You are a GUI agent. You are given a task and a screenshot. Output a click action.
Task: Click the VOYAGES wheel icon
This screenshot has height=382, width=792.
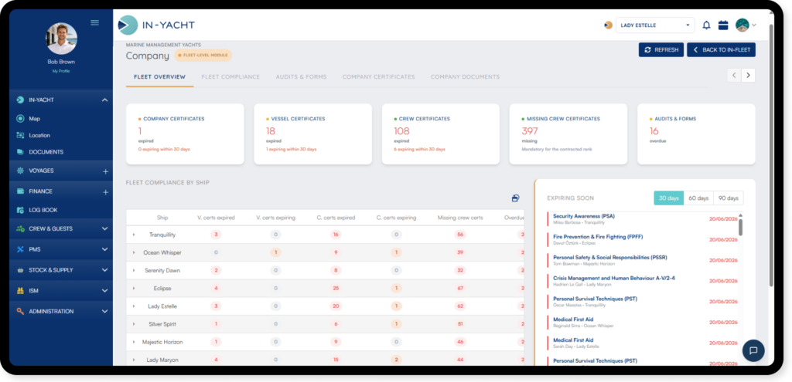click(x=20, y=171)
